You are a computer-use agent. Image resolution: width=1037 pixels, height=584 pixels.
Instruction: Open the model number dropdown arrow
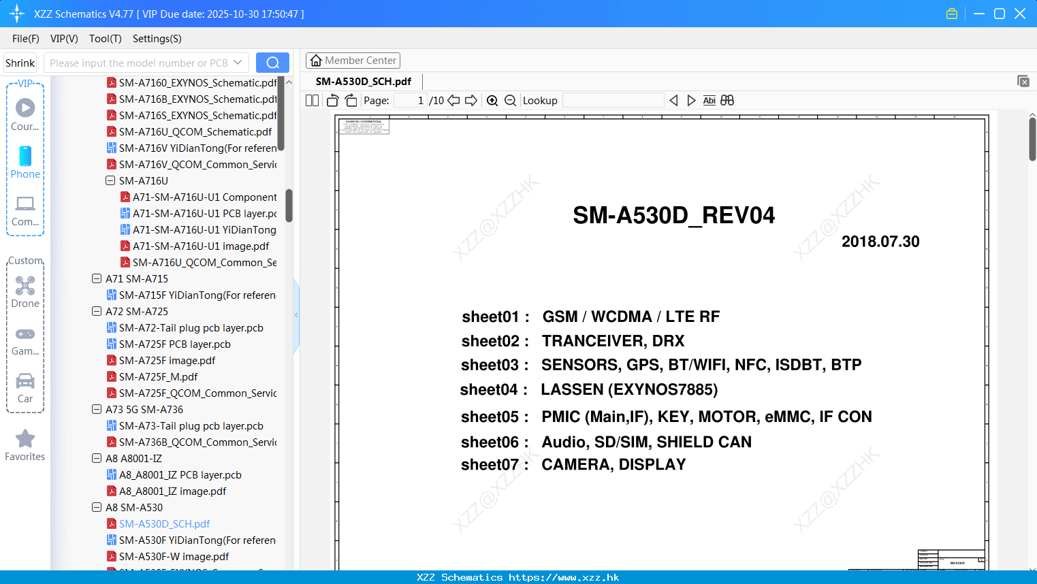click(238, 63)
